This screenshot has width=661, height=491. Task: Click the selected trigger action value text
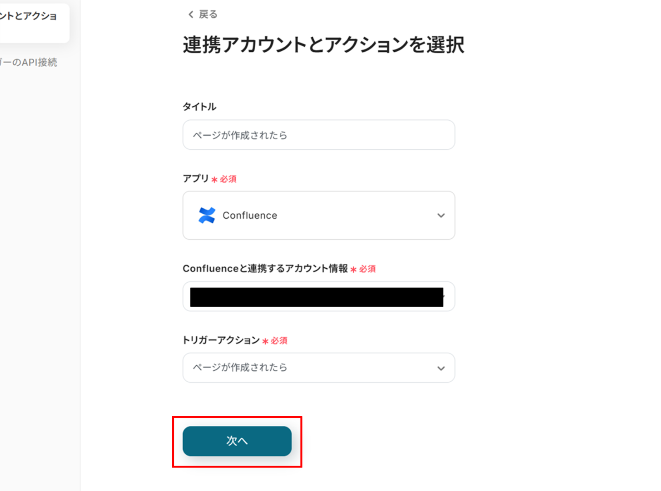(240, 367)
